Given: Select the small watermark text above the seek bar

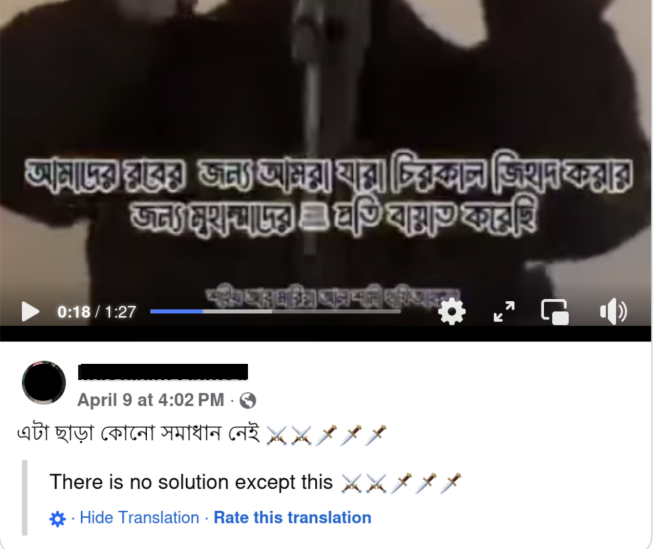Looking at the screenshot, I should pos(333,297).
